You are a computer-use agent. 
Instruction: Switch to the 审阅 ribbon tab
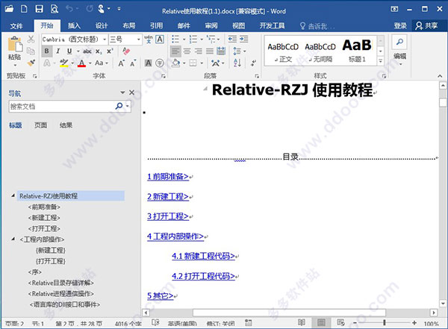(x=211, y=26)
